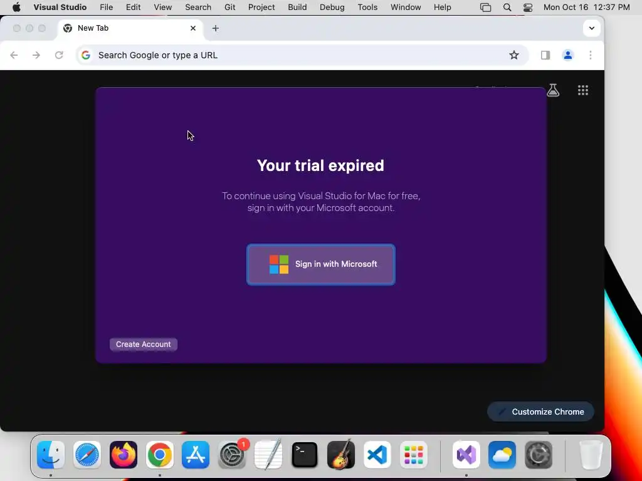Open TextEdit from the Dock
The image size is (642, 481).
(268, 455)
